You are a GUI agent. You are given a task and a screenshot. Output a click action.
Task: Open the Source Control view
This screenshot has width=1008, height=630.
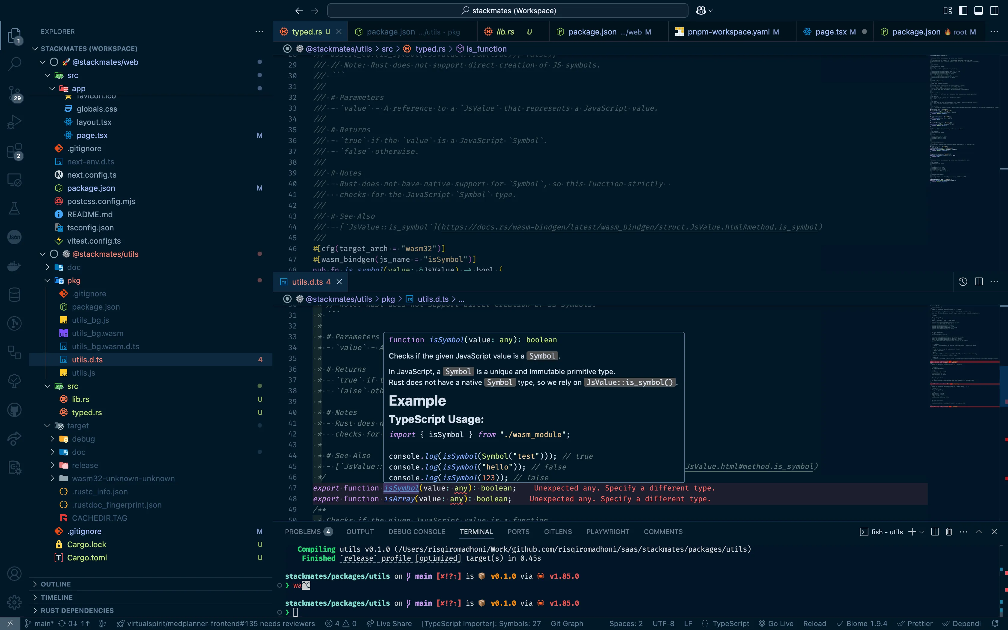15,94
